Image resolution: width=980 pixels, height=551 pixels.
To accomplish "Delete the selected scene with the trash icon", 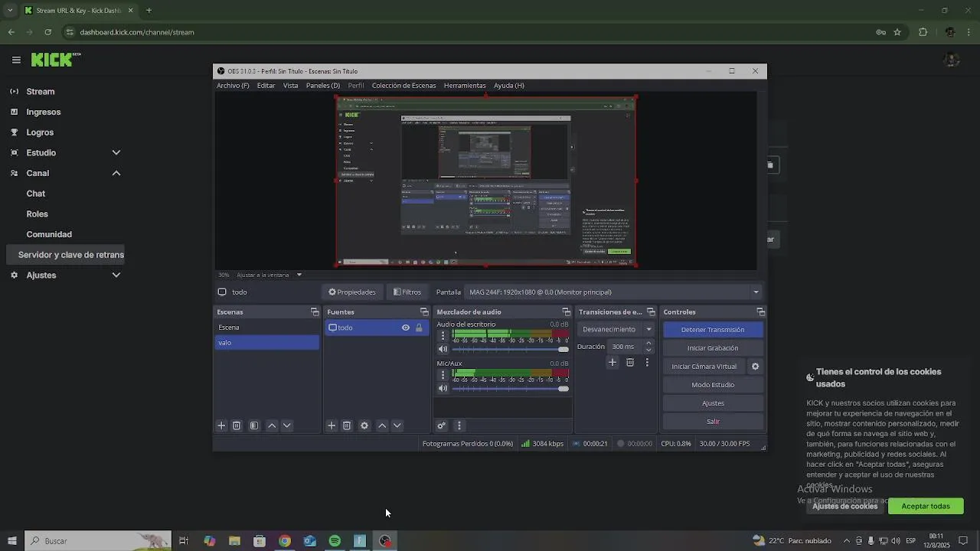I will pyautogui.click(x=237, y=425).
